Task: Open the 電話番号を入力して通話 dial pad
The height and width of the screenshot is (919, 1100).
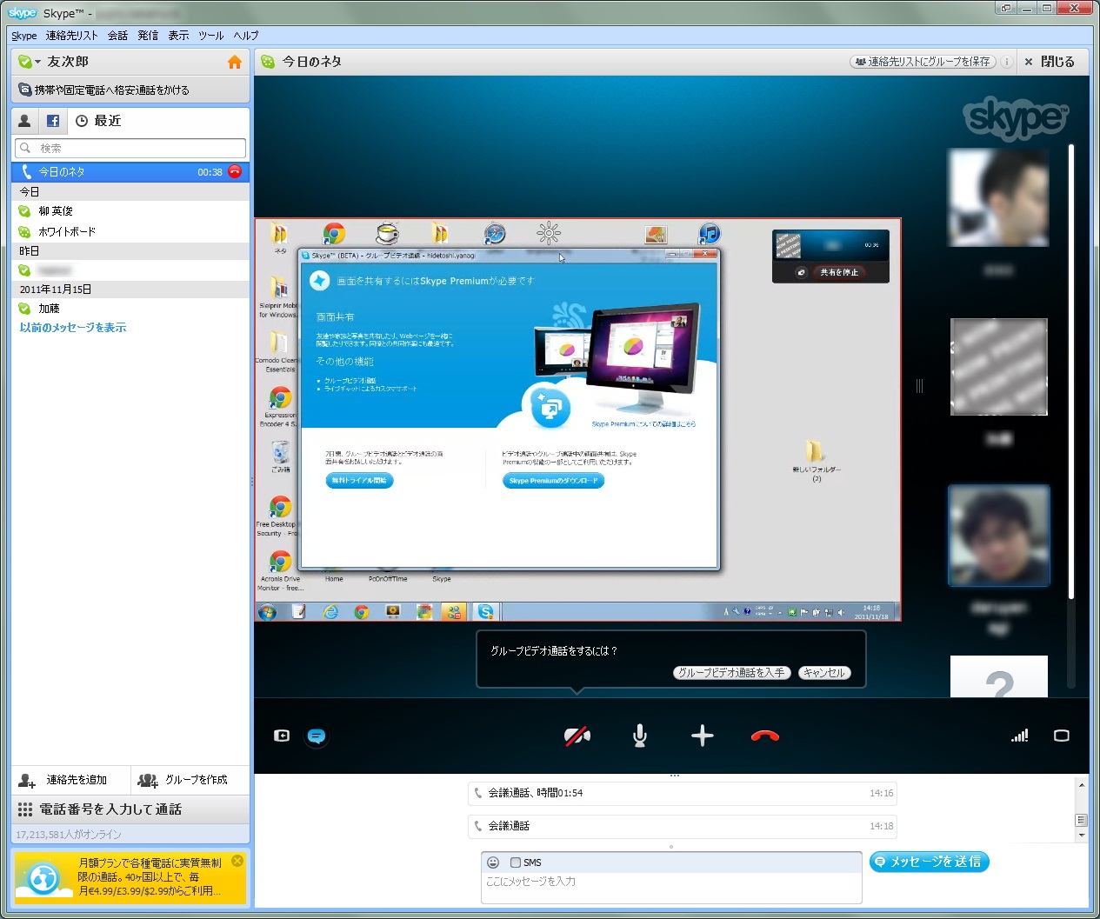Action: (x=130, y=809)
